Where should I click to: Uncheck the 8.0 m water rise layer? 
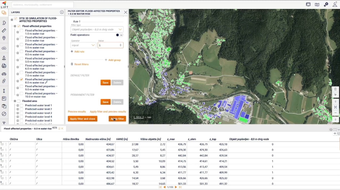(21, 80)
